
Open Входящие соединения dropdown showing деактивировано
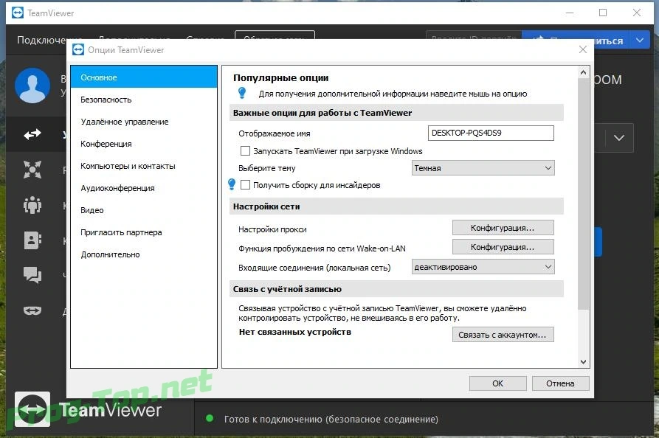pos(483,267)
